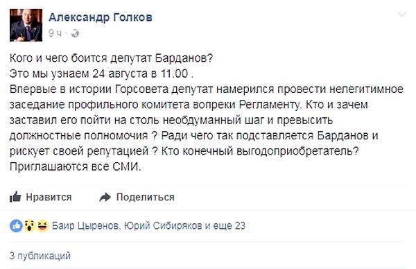Screen dimensions: 416x269
Task: Click the line Приглашаются все СМИ
Action: click(x=75, y=166)
